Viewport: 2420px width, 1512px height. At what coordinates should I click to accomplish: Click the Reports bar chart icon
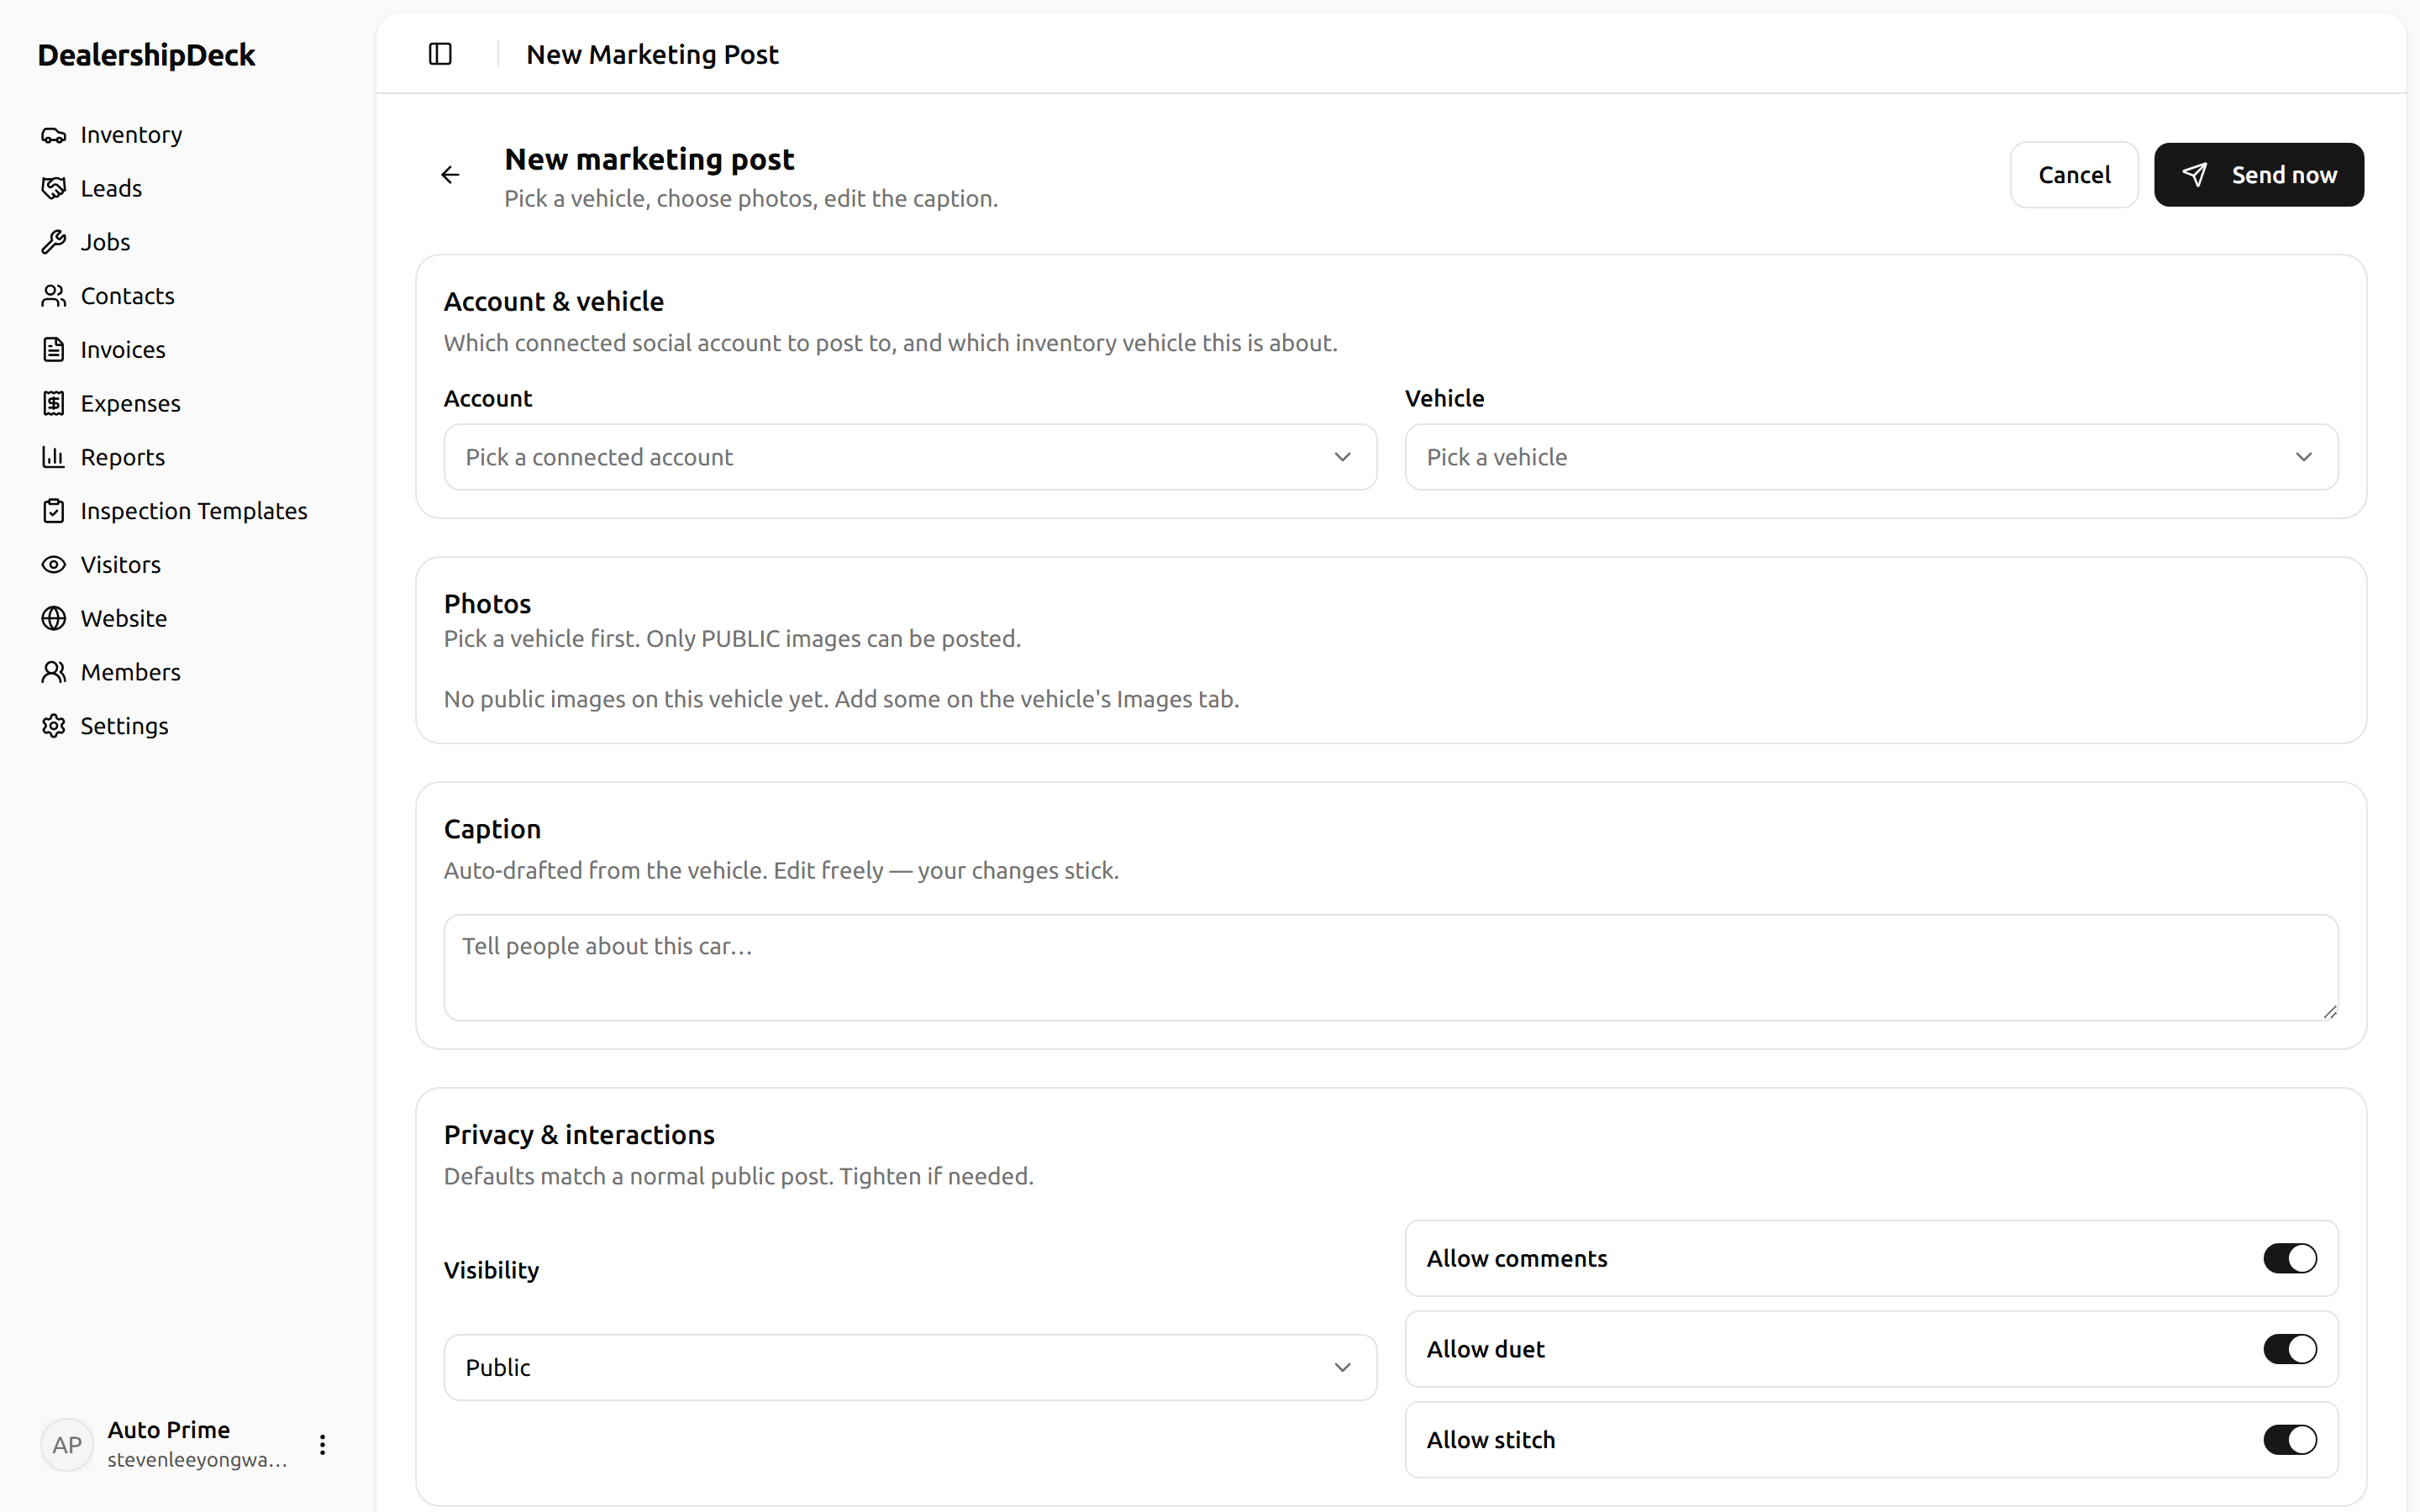click(x=54, y=457)
